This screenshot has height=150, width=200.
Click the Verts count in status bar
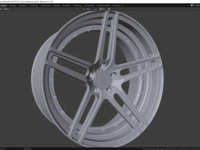(170, 149)
